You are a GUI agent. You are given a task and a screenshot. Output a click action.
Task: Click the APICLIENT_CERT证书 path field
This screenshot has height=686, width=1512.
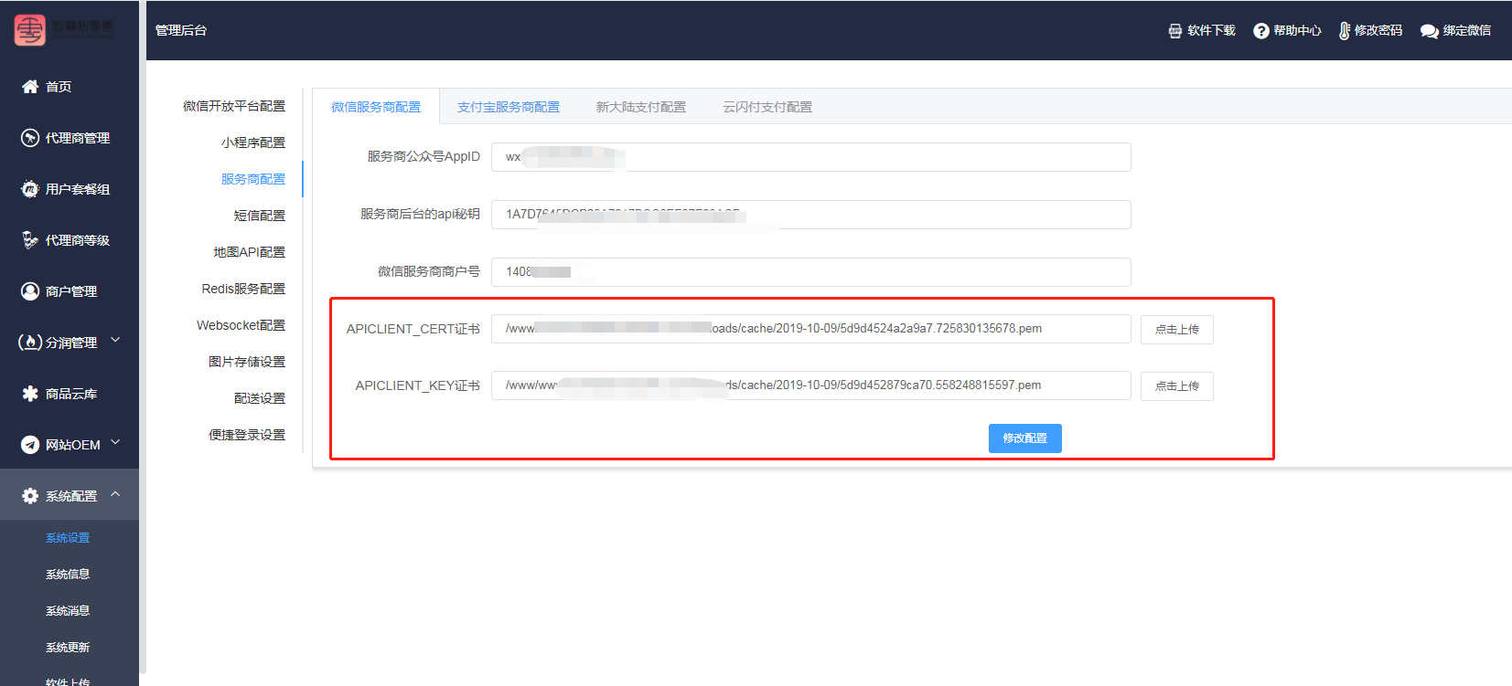click(811, 329)
